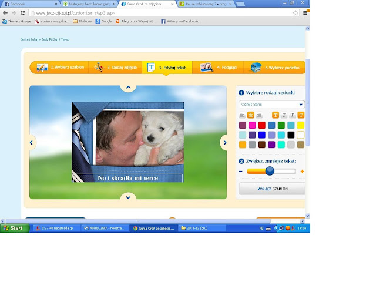Open the 'neostrada tp' taskbar item

click(56, 228)
